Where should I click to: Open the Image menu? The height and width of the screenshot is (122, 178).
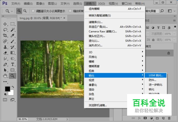[40, 4]
